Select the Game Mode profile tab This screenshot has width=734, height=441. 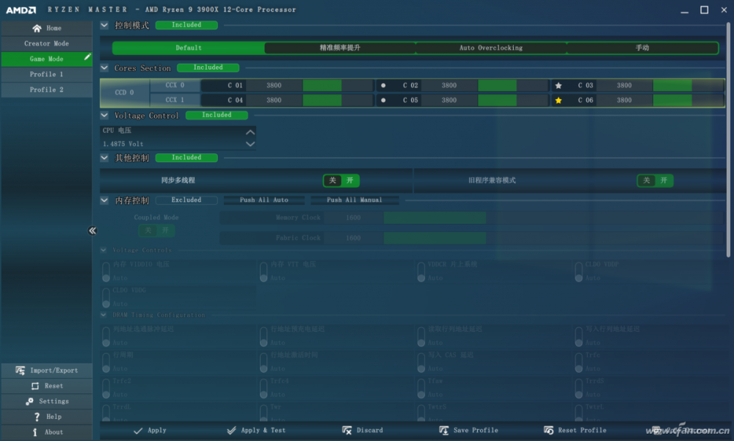tap(46, 59)
